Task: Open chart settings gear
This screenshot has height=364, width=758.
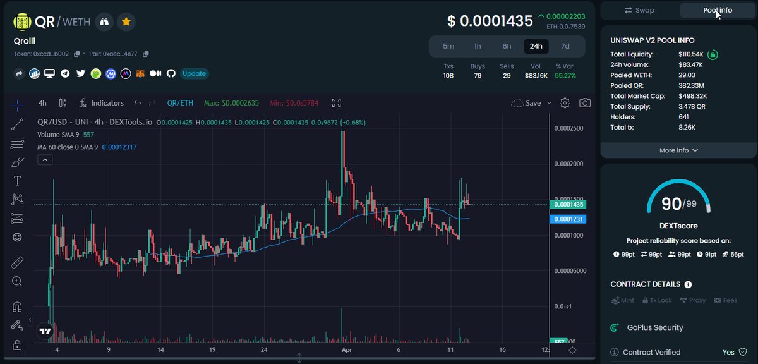Action: (x=565, y=102)
